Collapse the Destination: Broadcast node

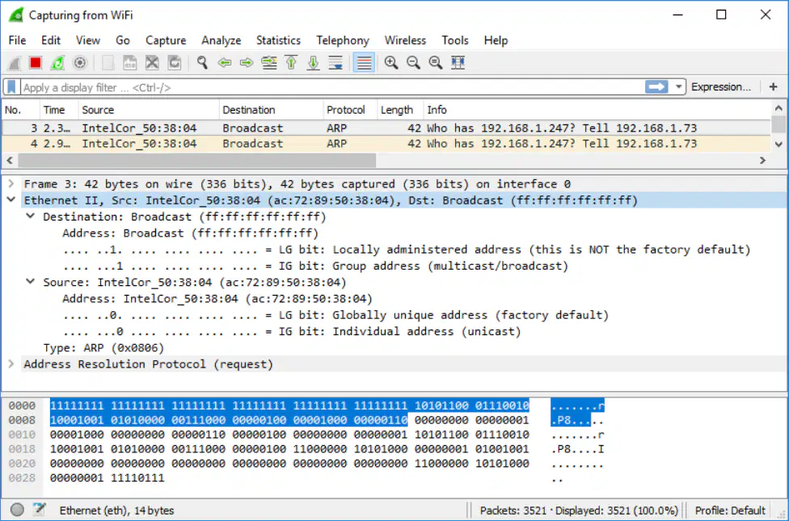click(x=30, y=216)
